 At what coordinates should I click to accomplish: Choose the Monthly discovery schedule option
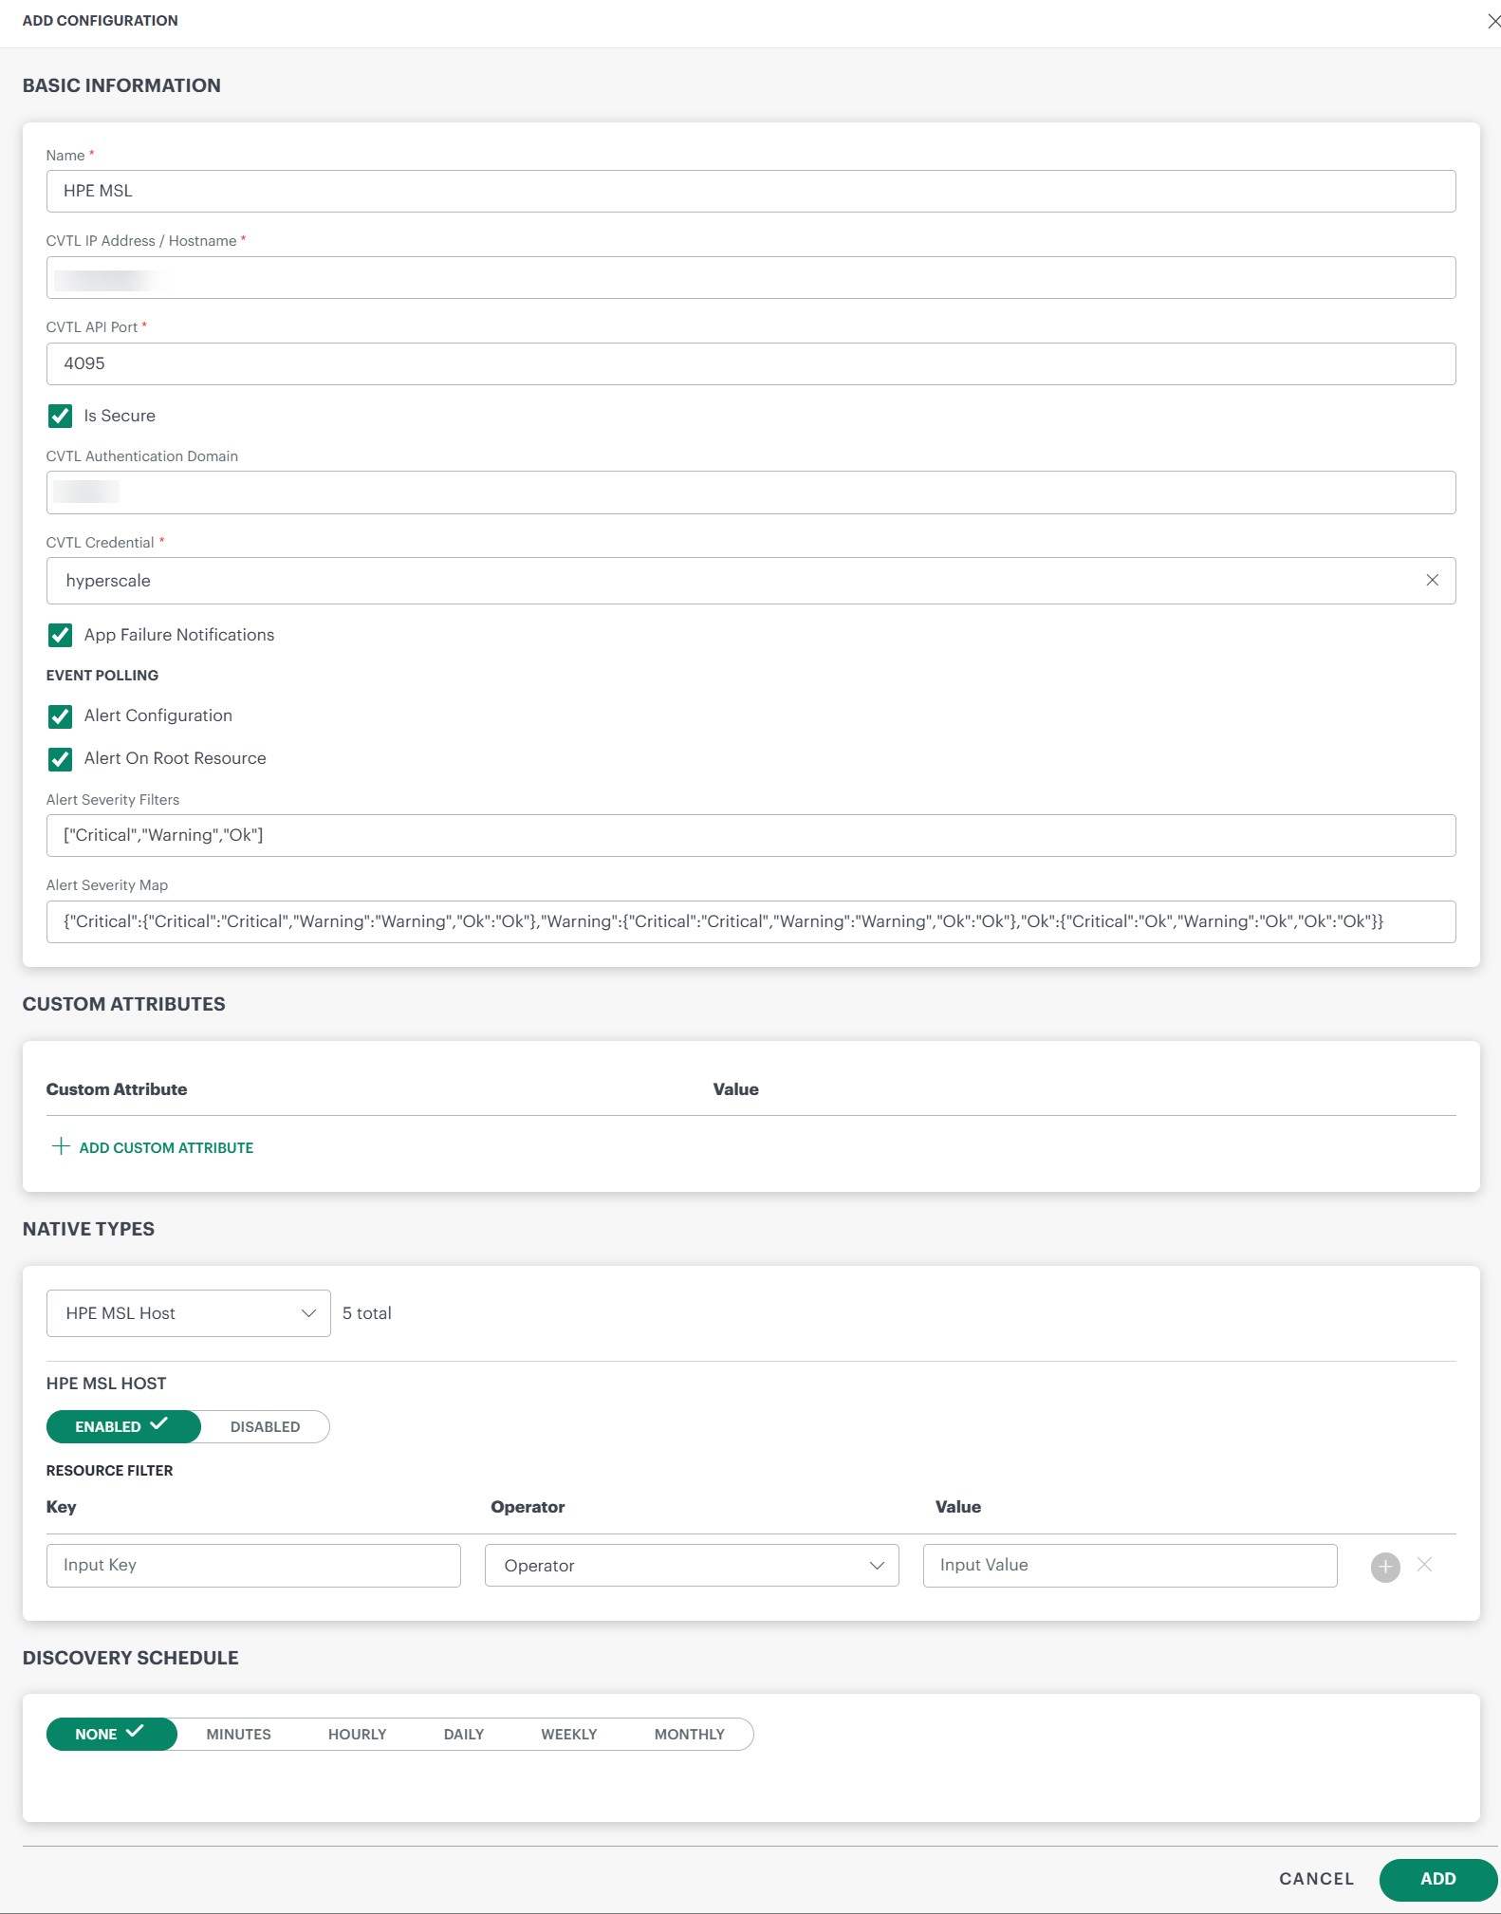689,1734
